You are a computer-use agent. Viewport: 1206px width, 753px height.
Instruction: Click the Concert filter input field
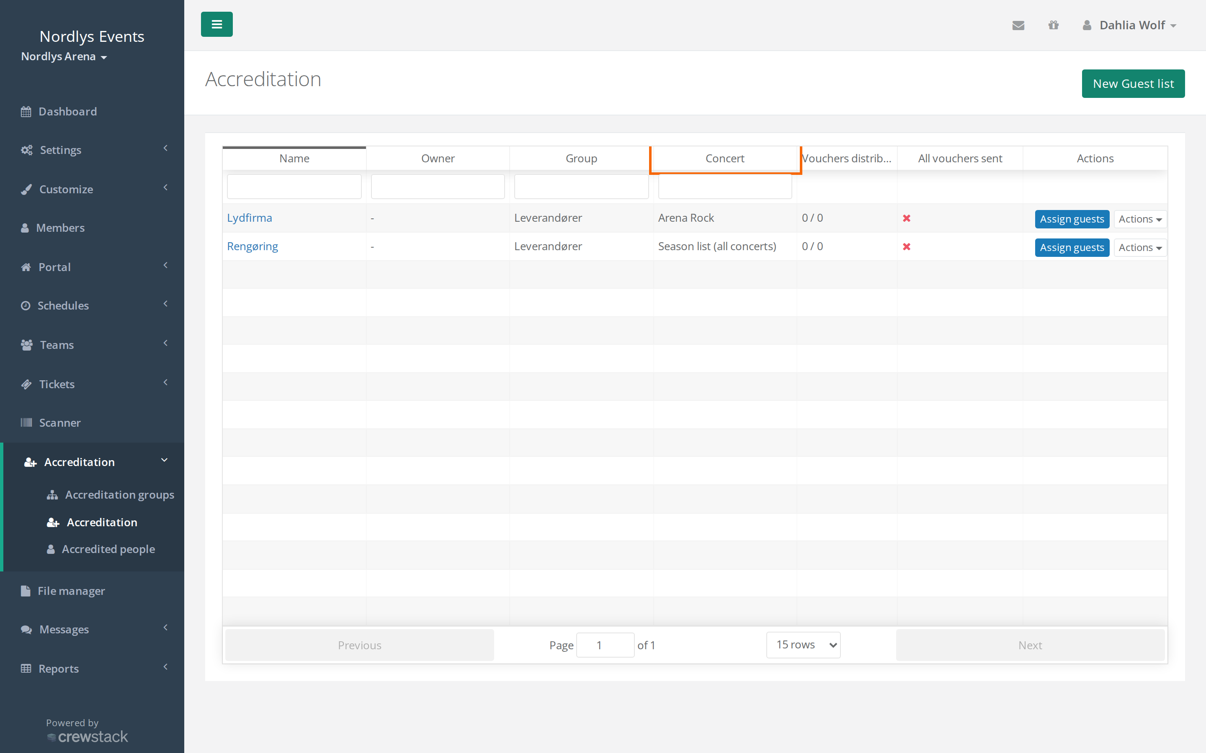[x=724, y=186]
